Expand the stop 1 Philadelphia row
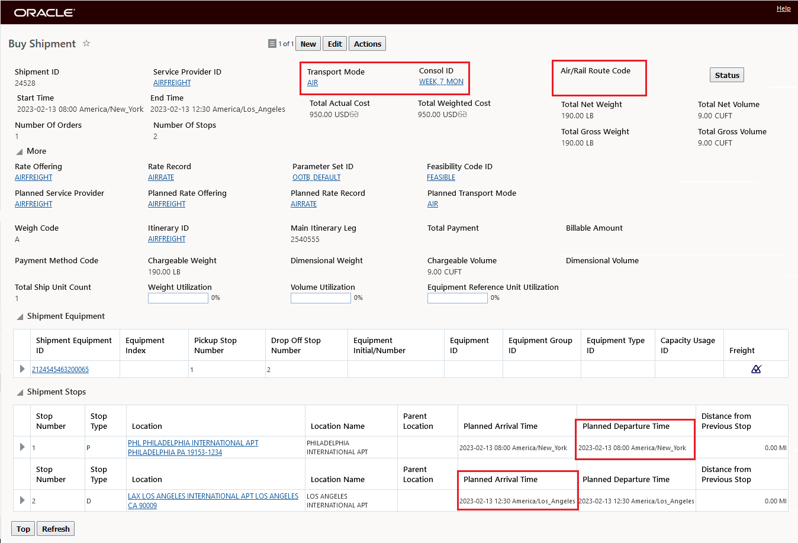Image resolution: width=798 pixels, height=543 pixels. tap(22, 447)
